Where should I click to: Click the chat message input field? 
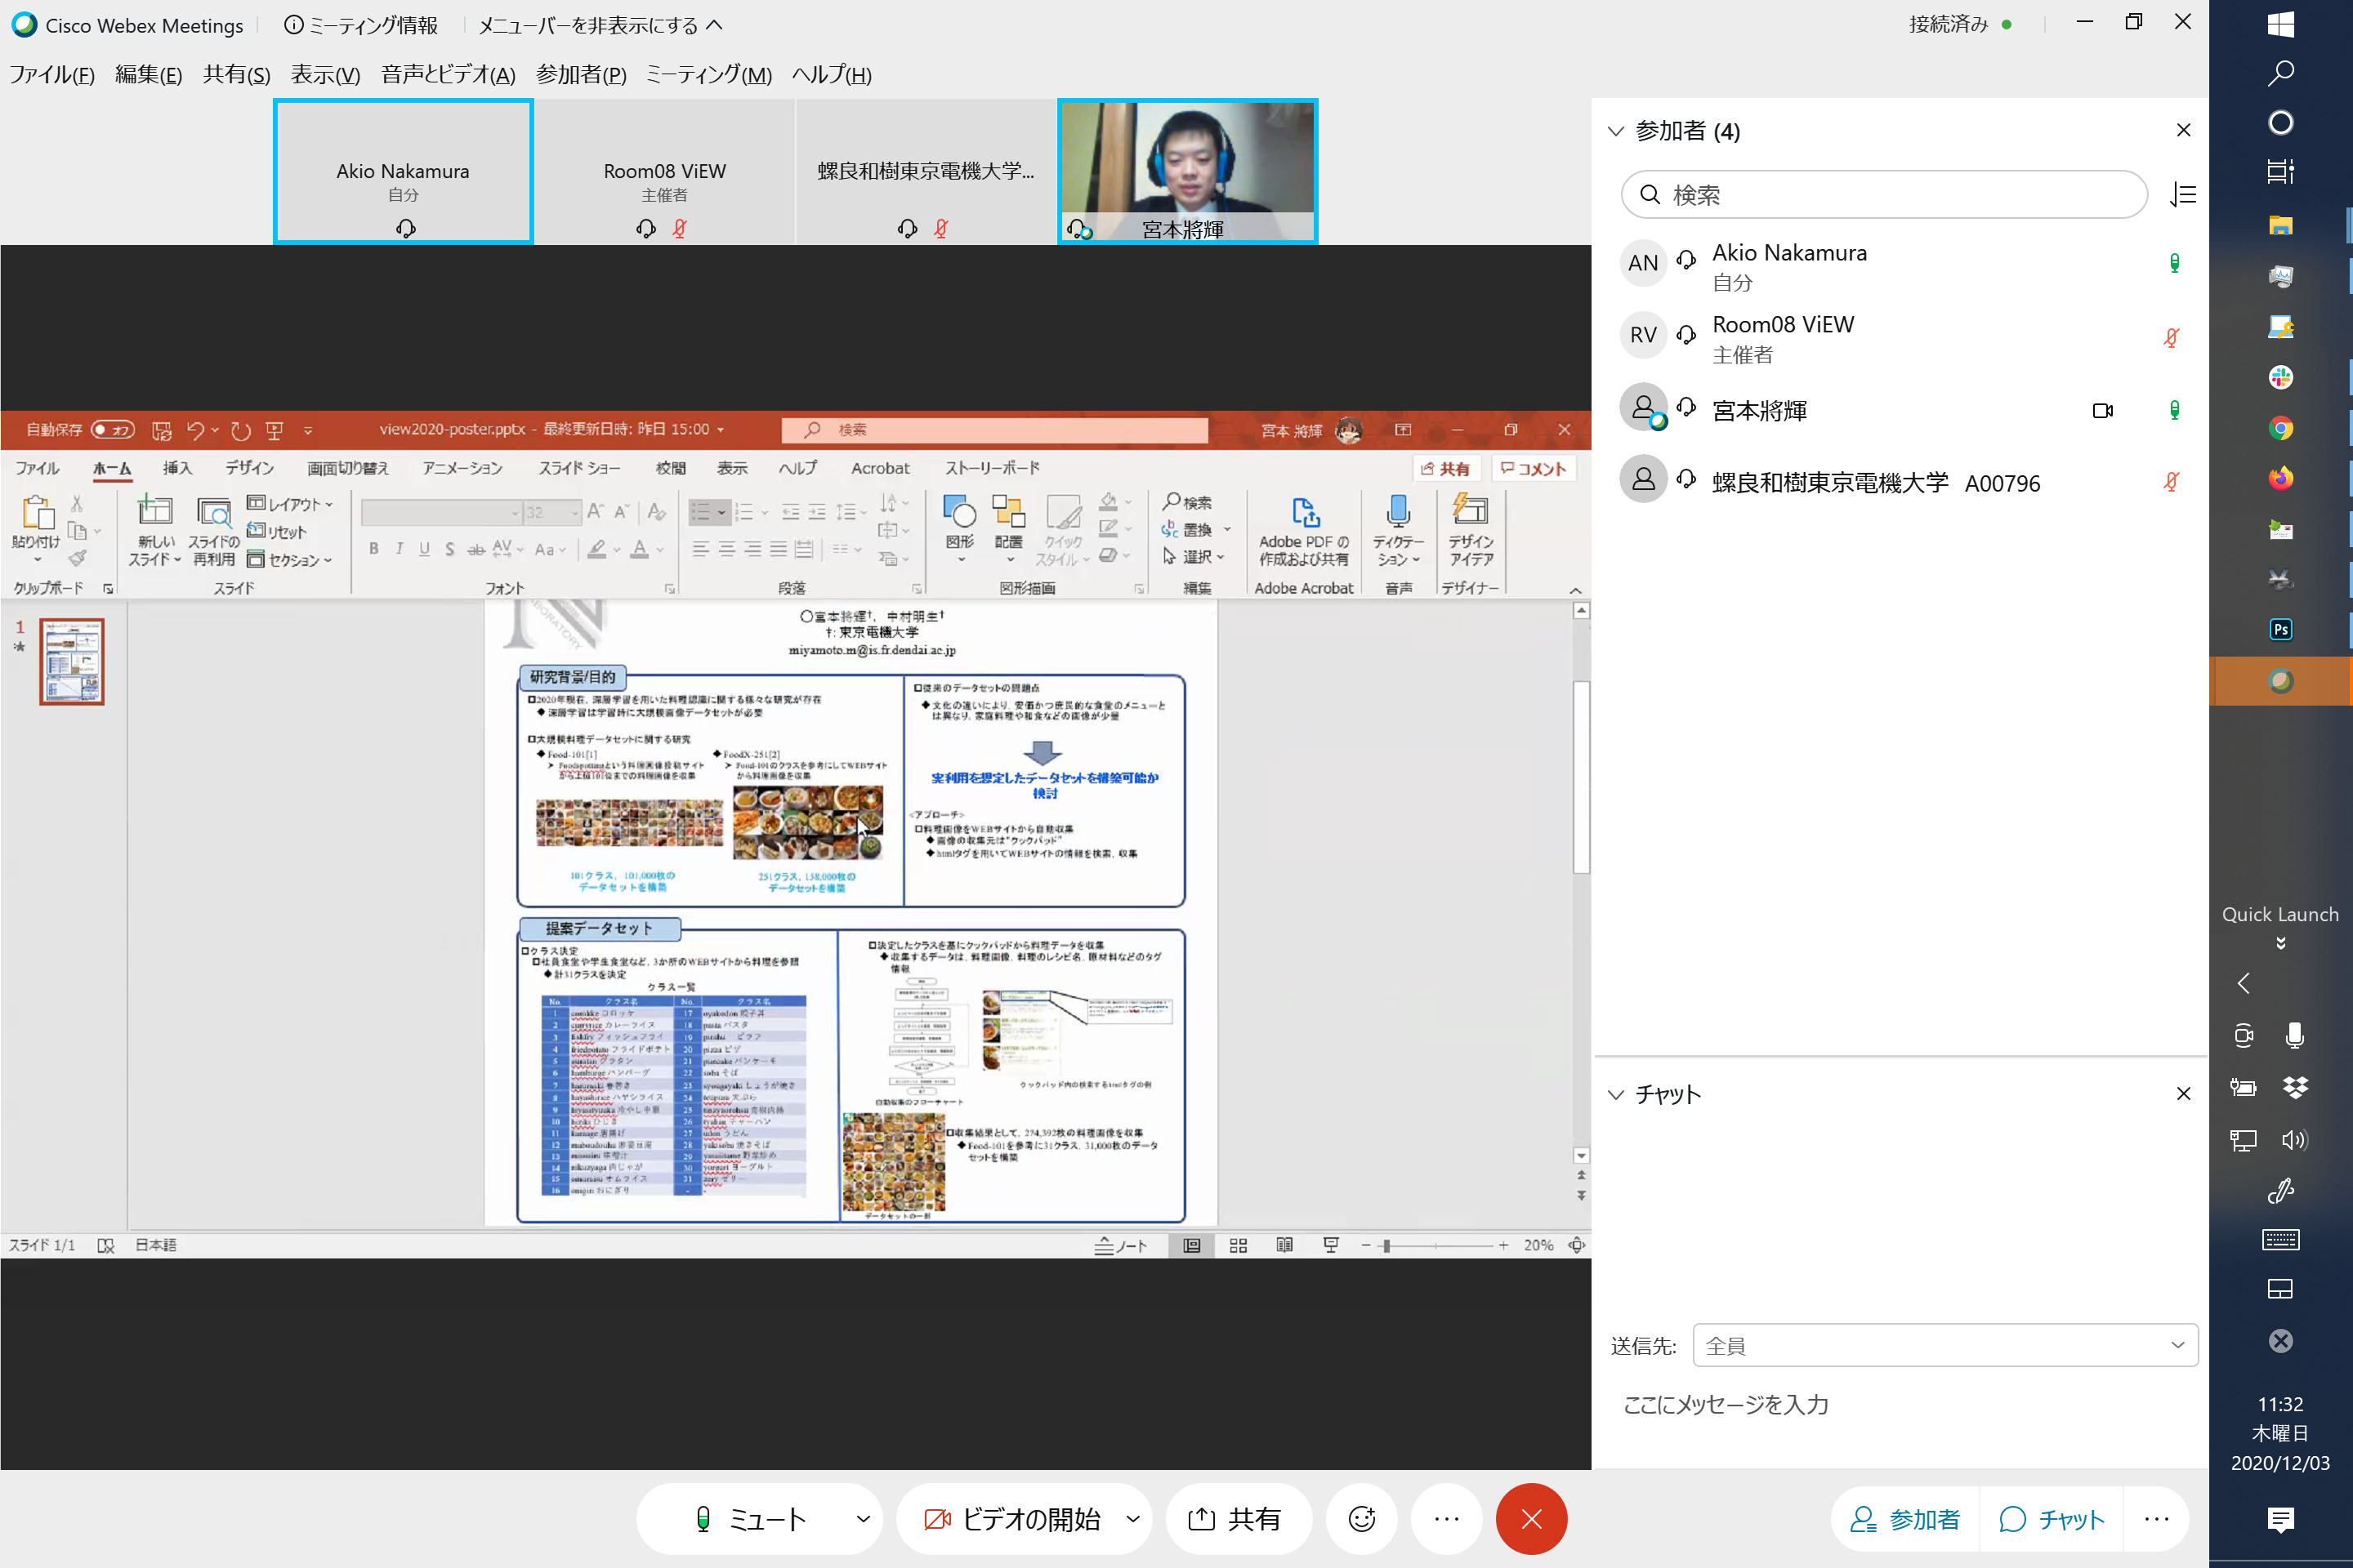pyautogui.click(x=1901, y=1404)
